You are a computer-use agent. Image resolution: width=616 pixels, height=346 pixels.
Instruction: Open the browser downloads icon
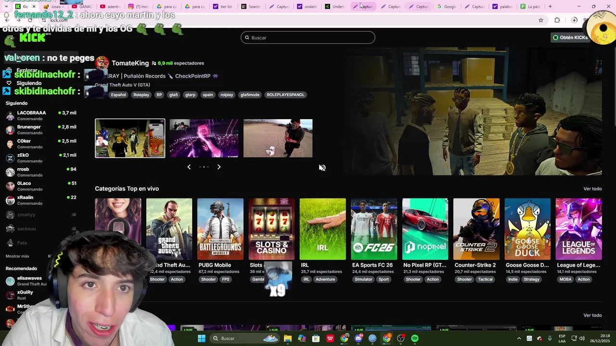click(574, 20)
